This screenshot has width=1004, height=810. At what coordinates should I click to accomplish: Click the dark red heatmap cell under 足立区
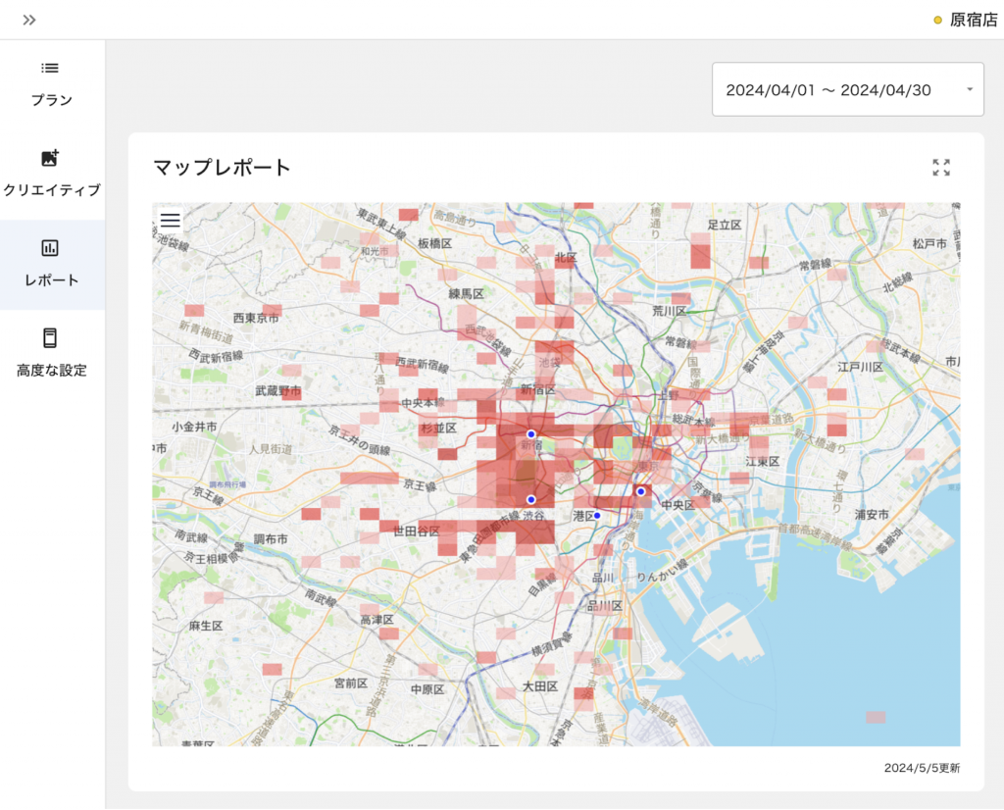pyautogui.click(x=700, y=256)
